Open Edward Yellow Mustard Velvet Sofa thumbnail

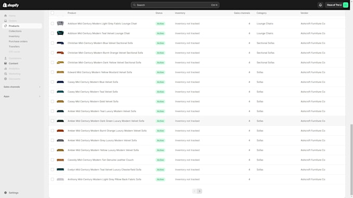(60, 72)
